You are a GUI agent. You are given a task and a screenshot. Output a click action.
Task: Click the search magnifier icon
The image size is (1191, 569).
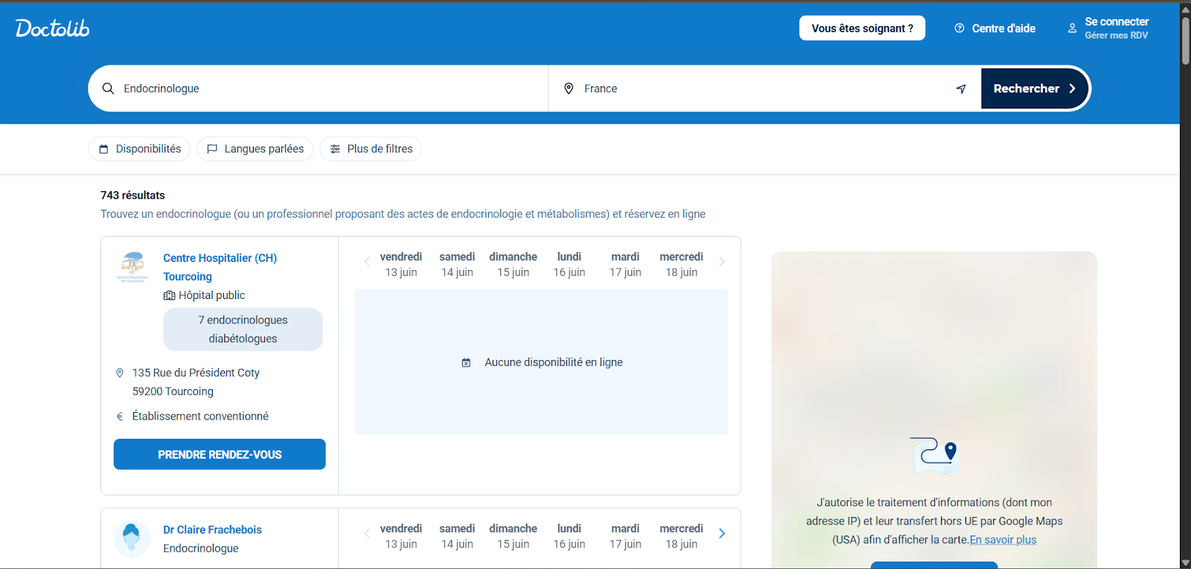point(108,89)
